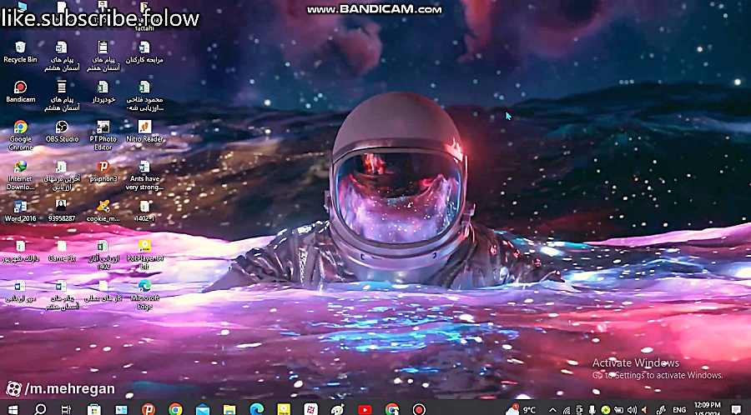Open the 12:09 PM clock calendar

[x=707, y=409]
